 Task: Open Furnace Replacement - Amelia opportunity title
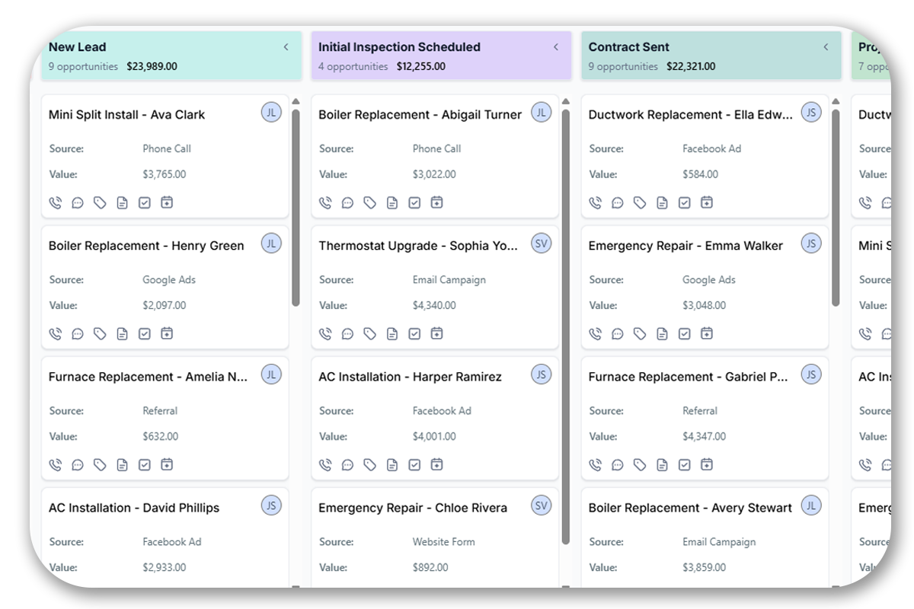click(148, 377)
